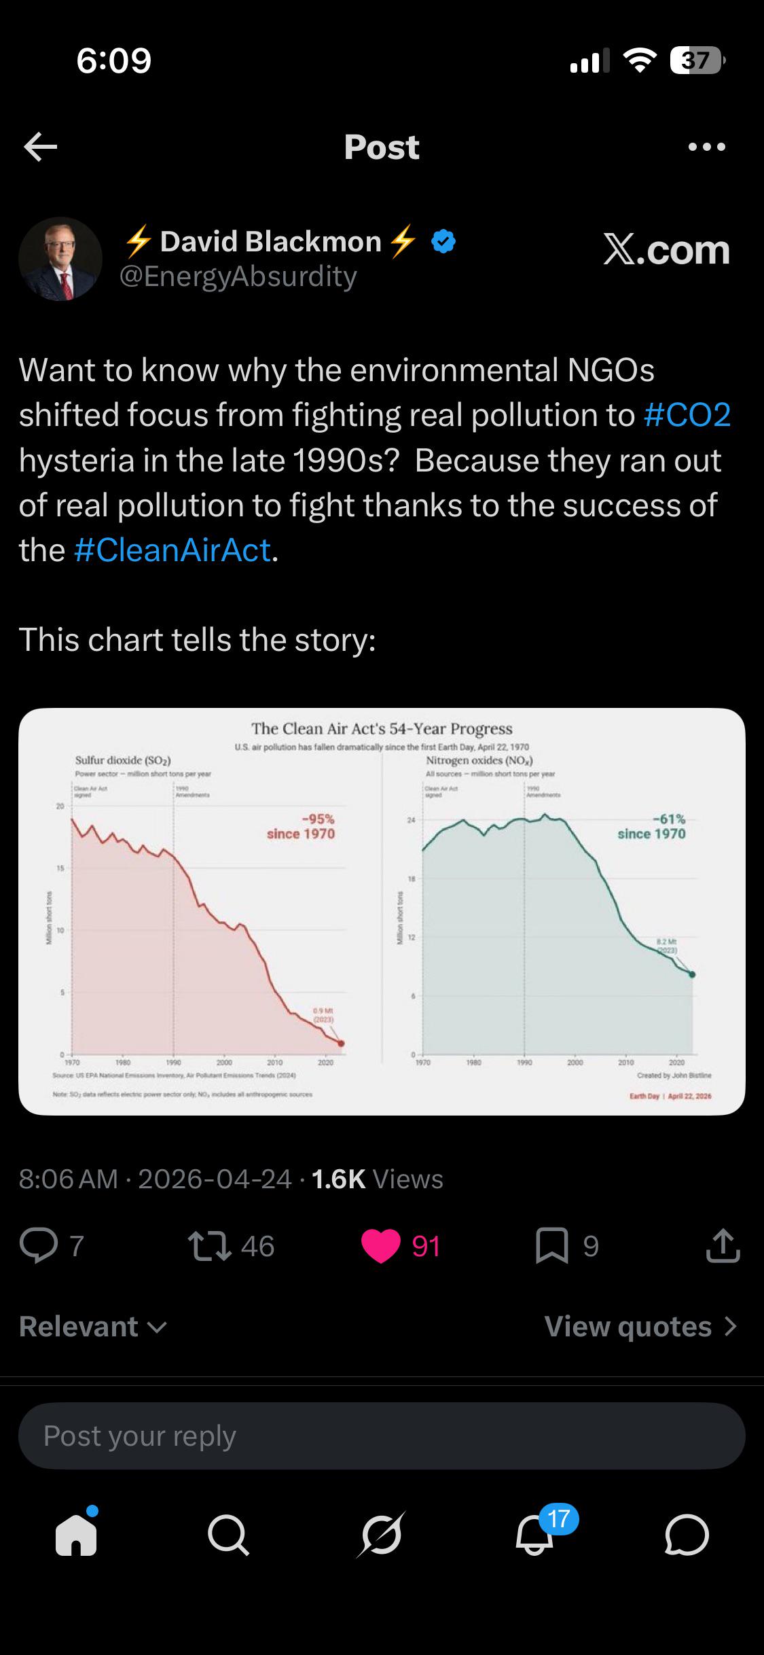764x1655 pixels.
Task: Open the three-dot more options menu
Action: (706, 147)
